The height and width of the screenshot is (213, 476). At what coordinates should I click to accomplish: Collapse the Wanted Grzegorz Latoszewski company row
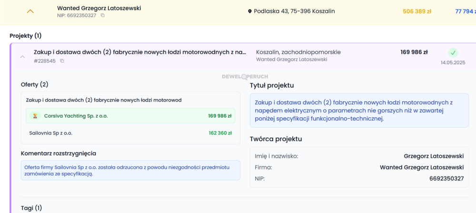[30, 11]
